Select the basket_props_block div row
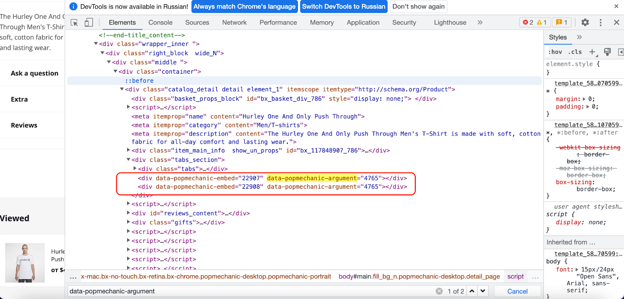624x299 pixels. pos(284,99)
